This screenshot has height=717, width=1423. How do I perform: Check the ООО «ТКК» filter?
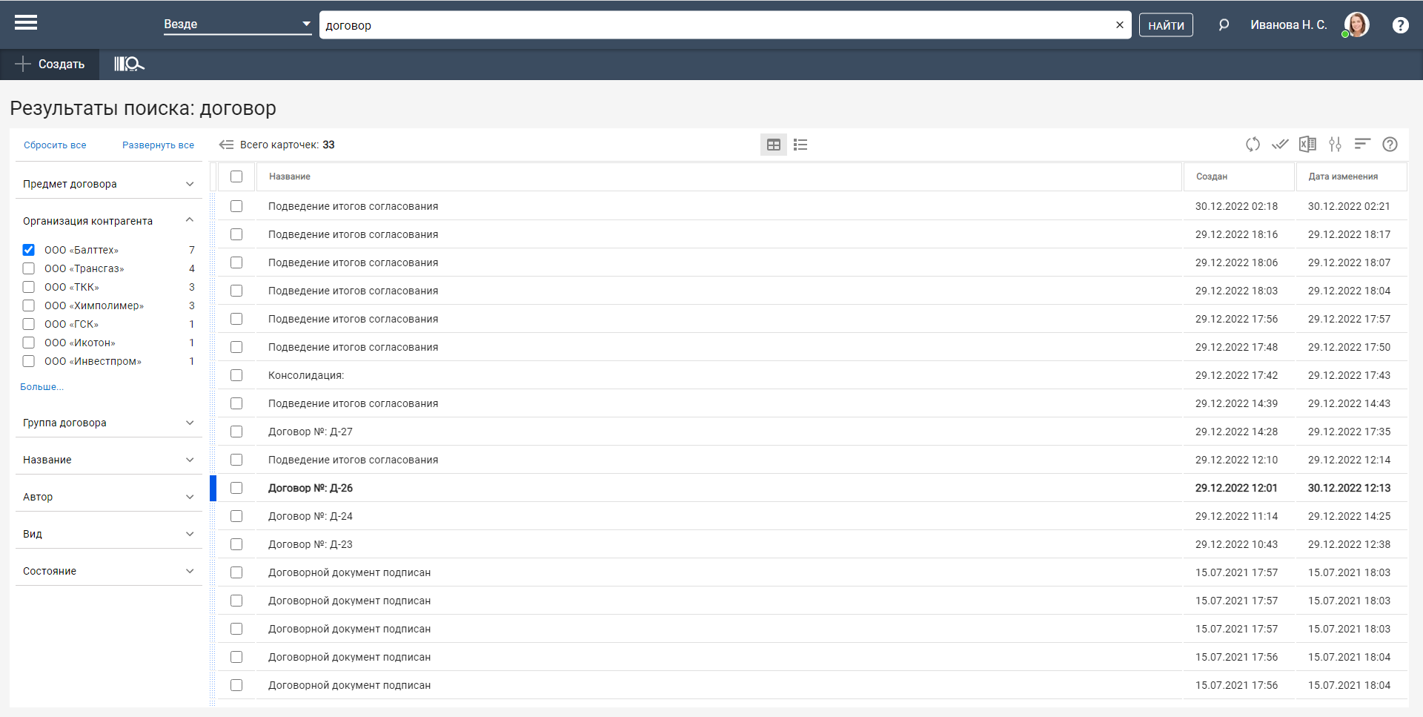28,287
